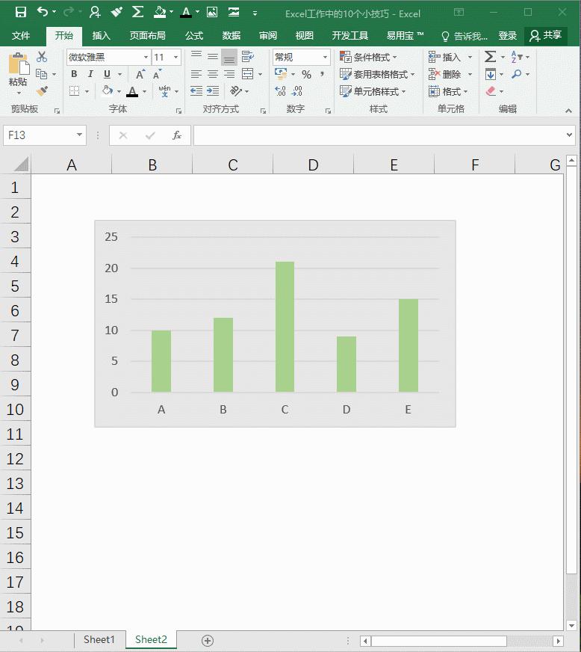
Task: Switch to the 视图 tab
Action: tap(305, 36)
